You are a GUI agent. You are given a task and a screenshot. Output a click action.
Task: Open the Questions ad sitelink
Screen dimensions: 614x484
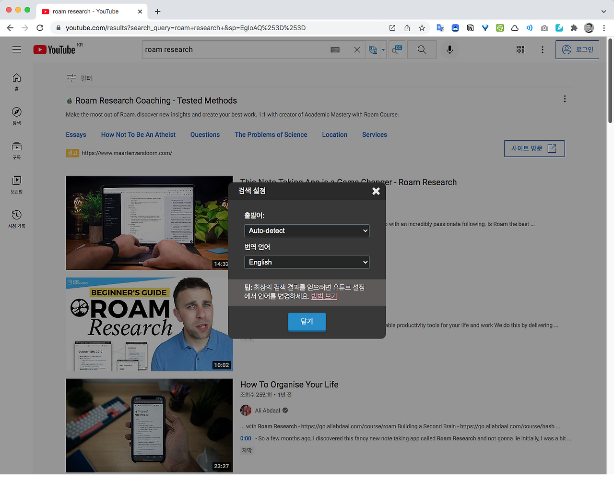[205, 135]
